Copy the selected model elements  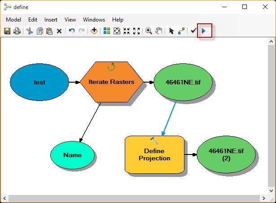[40, 31]
